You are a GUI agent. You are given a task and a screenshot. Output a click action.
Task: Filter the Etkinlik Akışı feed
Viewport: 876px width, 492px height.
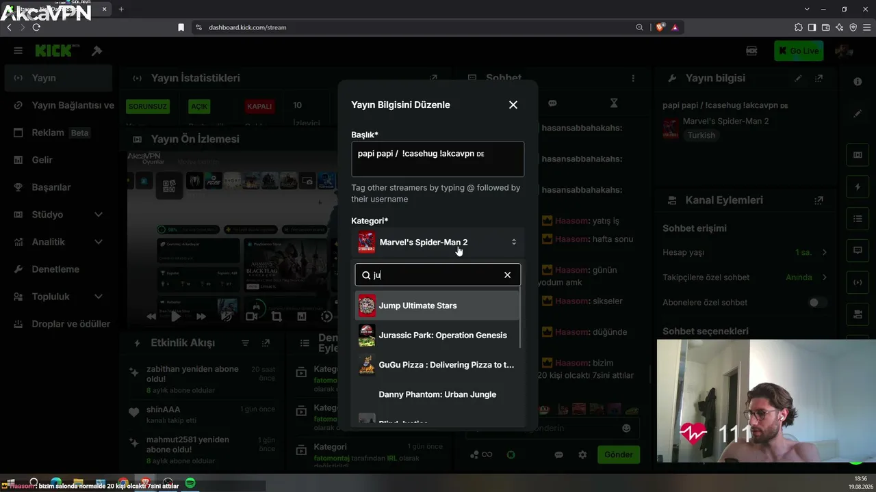(245, 343)
